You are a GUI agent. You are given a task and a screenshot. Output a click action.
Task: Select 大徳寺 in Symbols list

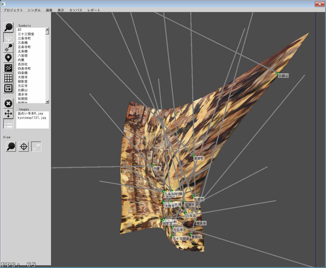pyautogui.click(x=31, y=77)
